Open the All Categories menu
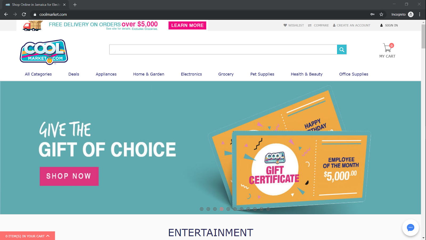Viewport: 426px width, 240px height. click(38, 74)
